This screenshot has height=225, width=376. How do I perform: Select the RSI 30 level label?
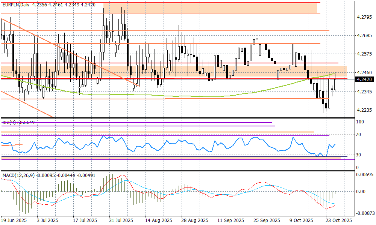(359, 154)
